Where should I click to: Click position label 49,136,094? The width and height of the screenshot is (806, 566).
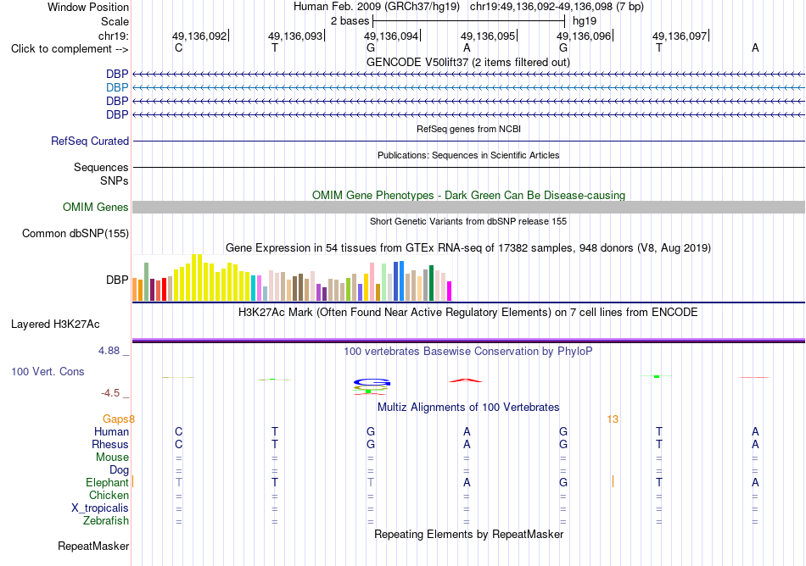[x=391, y=36]
